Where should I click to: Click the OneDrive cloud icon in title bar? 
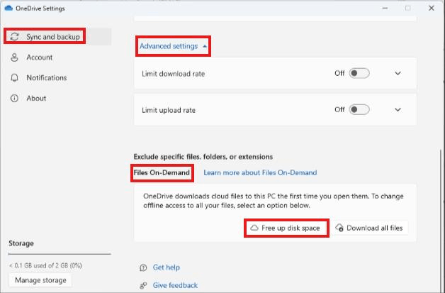pyautogui.click(x=9, y=8)
